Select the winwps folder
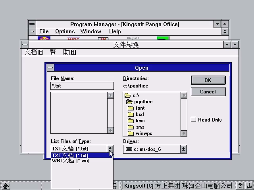 click(140, 133)
